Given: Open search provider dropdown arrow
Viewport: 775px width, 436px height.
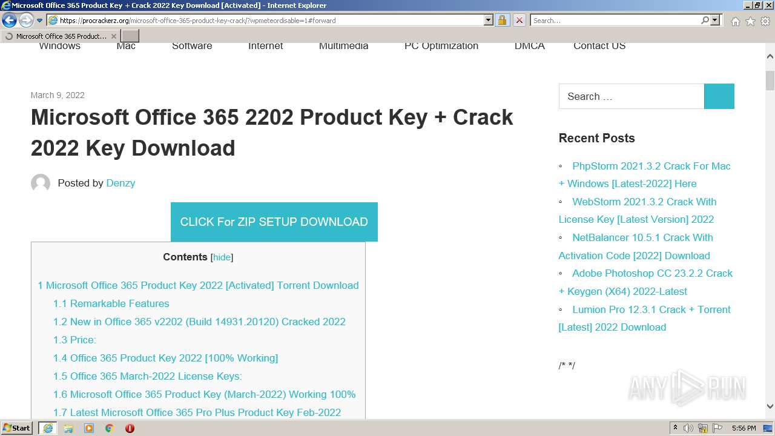Looking at the screenshot, I should pos(715,20).
